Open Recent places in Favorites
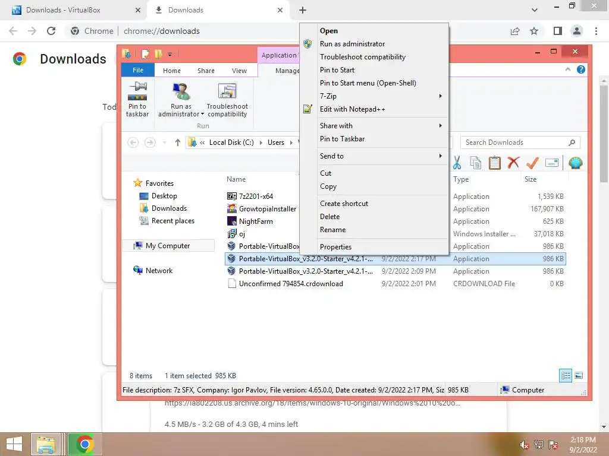Viewport: 609px width, 456px height. pos(173,221)
